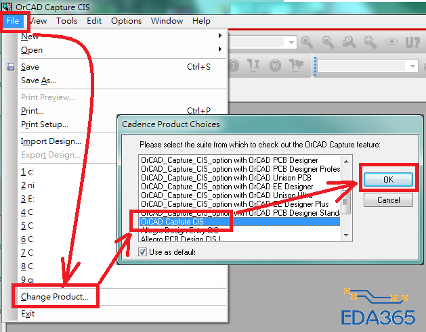Screen dimensions: 426x332
Task: Click the product list scroll-up arrow
Action: [x=346, y=162]
